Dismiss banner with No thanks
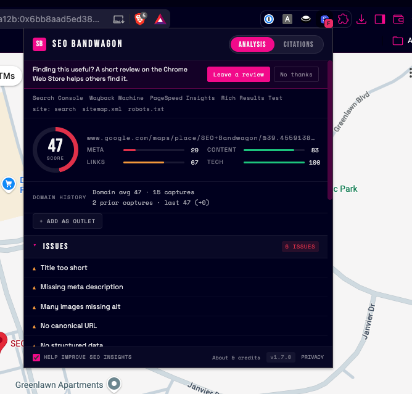This screenshot has width=412, height=394. pyautogui.click(x=296, y=75)
